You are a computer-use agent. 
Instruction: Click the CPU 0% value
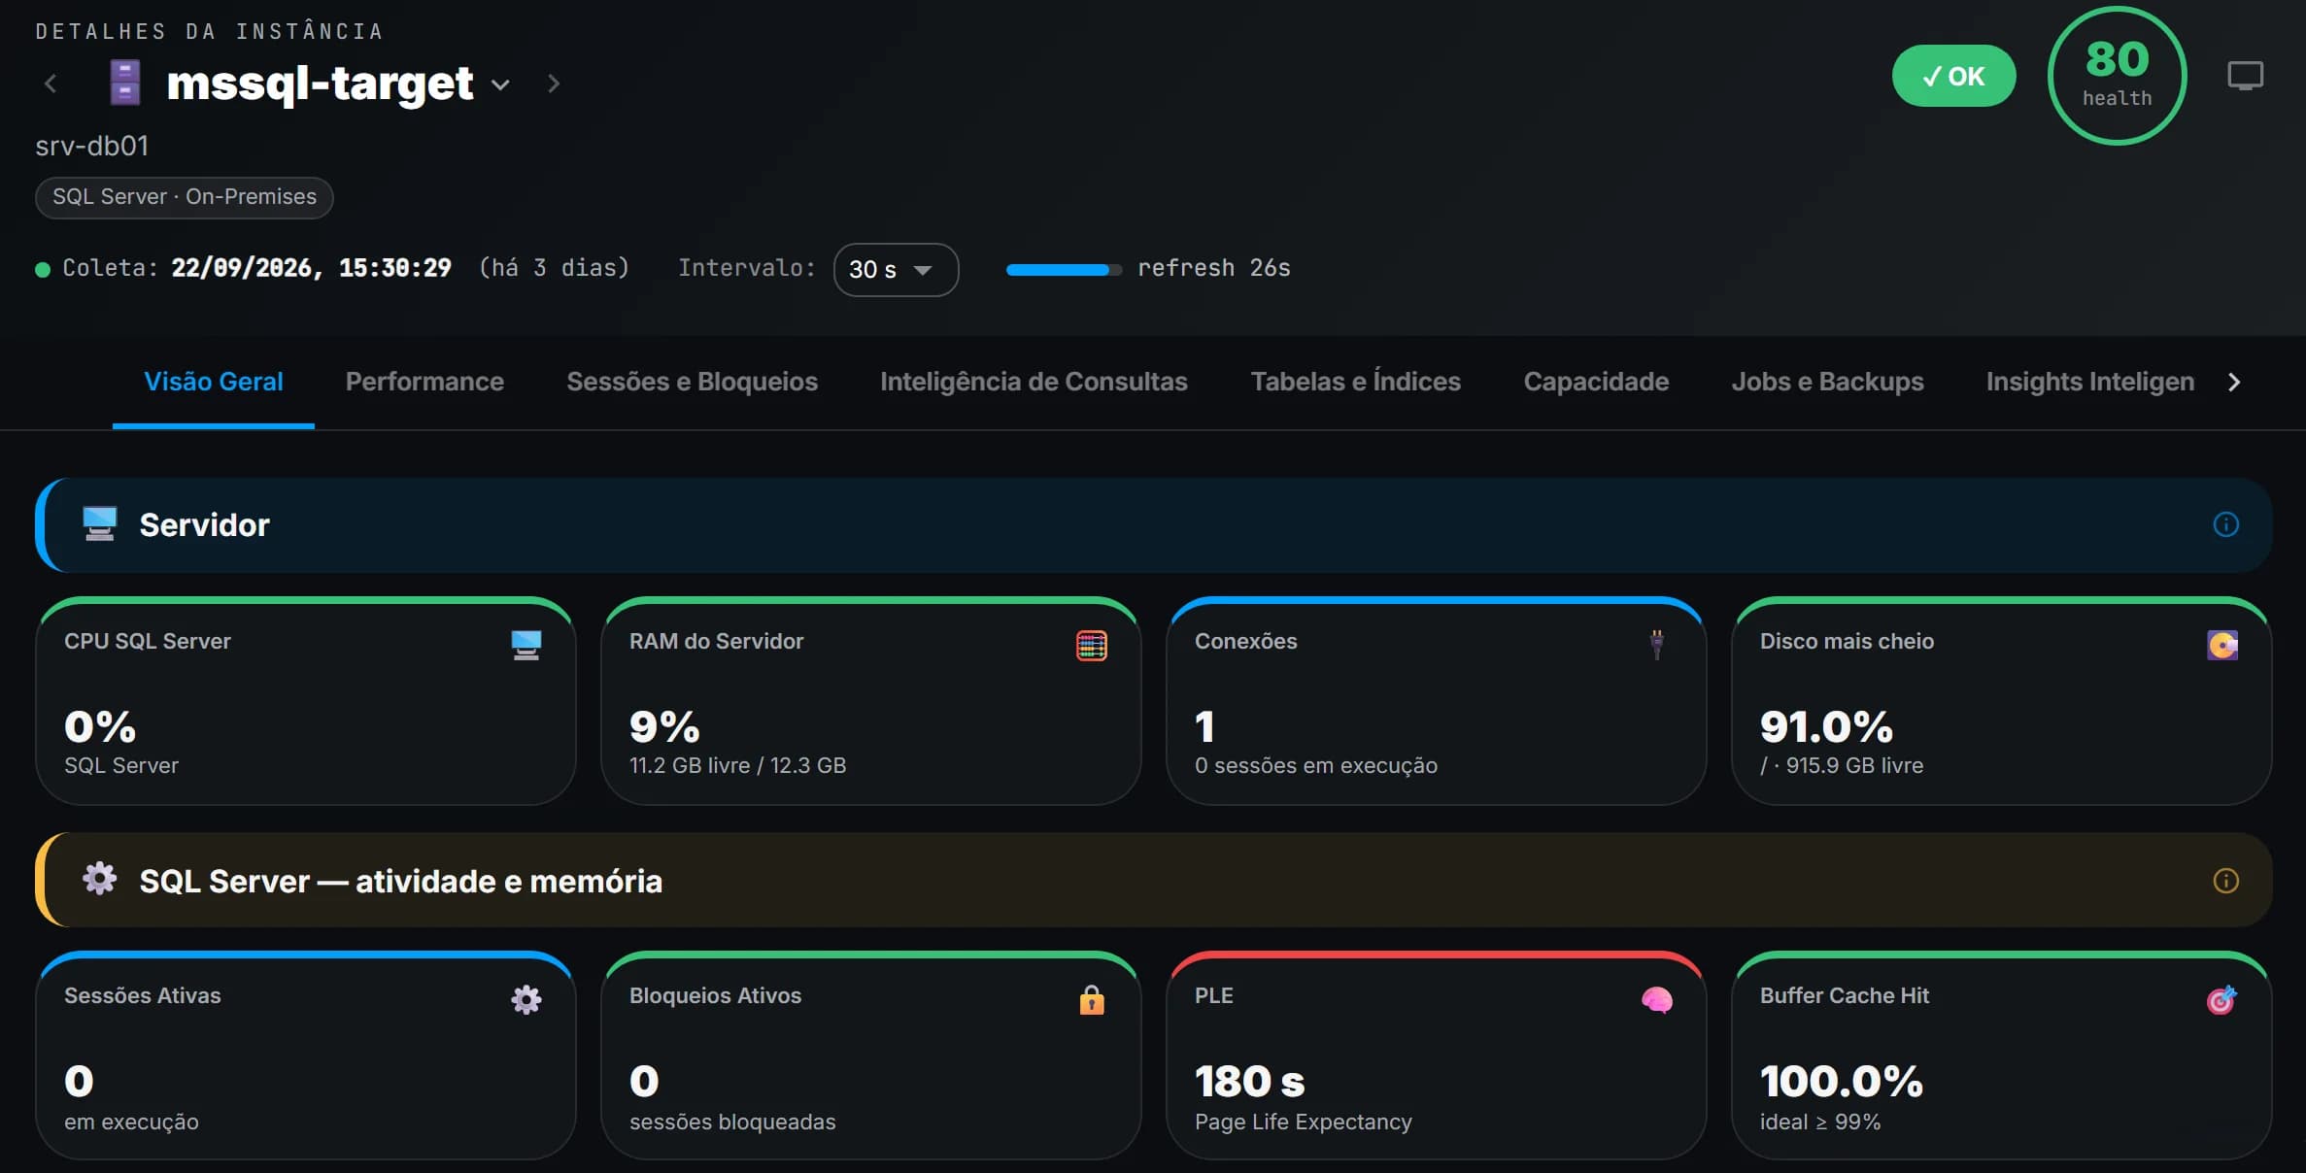pyautogui.click(x=100, y=726)
